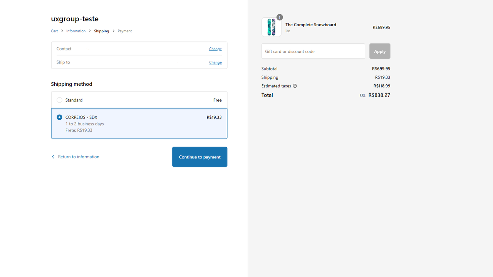Click the Estimated taxes help icon
Screen dimensions: 493x277
click(x=295, y=86)
